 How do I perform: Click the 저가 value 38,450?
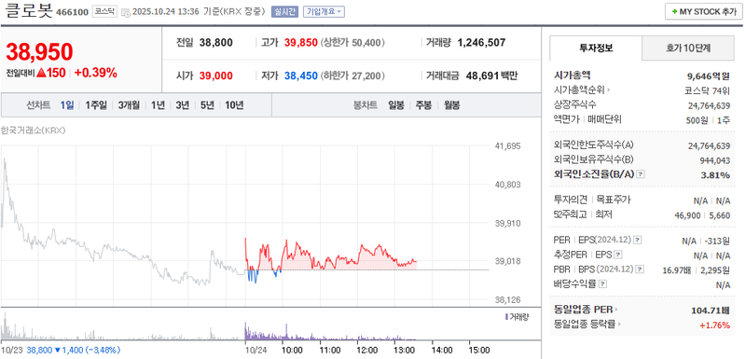click(300, 76)
